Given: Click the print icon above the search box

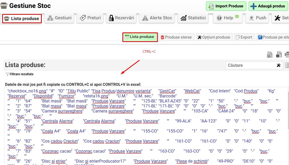Looking at the screenshot, I should tap(287, 54).
